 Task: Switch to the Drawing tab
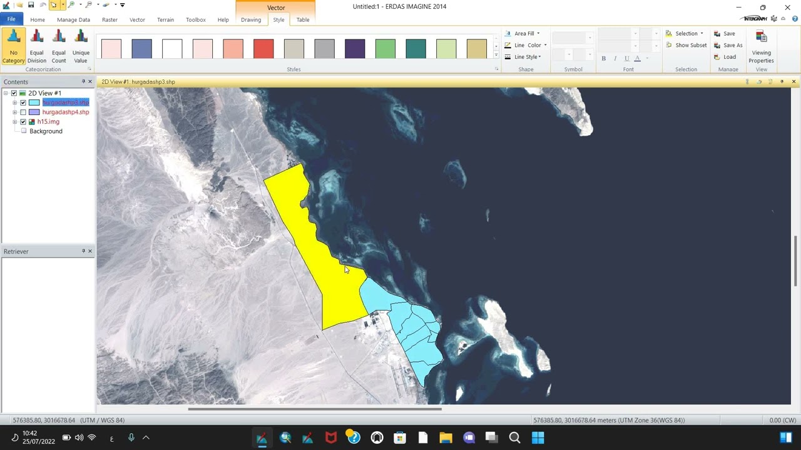(x=251, y=20)
